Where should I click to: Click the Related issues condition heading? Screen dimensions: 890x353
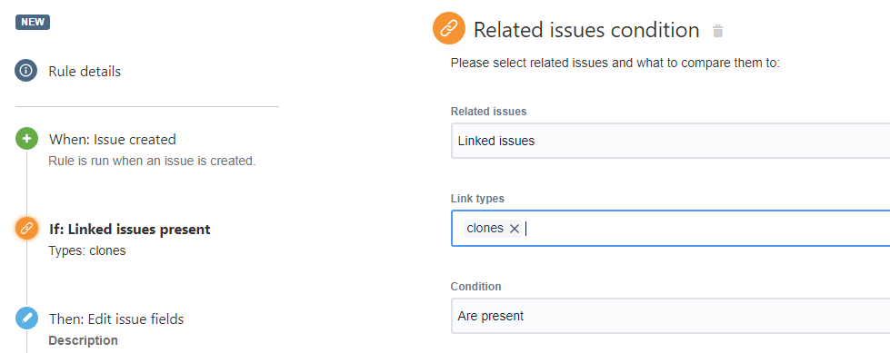click(586, 30)
